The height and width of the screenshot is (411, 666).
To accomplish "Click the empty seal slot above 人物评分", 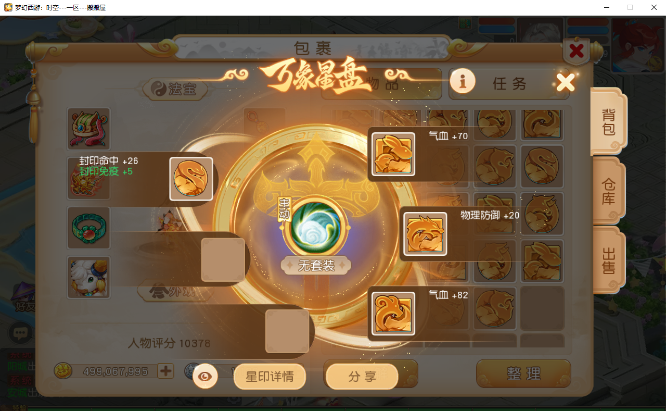I will point(287,331).
